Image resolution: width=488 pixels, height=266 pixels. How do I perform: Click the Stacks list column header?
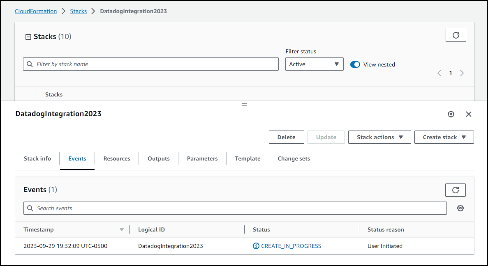(54, 94)
